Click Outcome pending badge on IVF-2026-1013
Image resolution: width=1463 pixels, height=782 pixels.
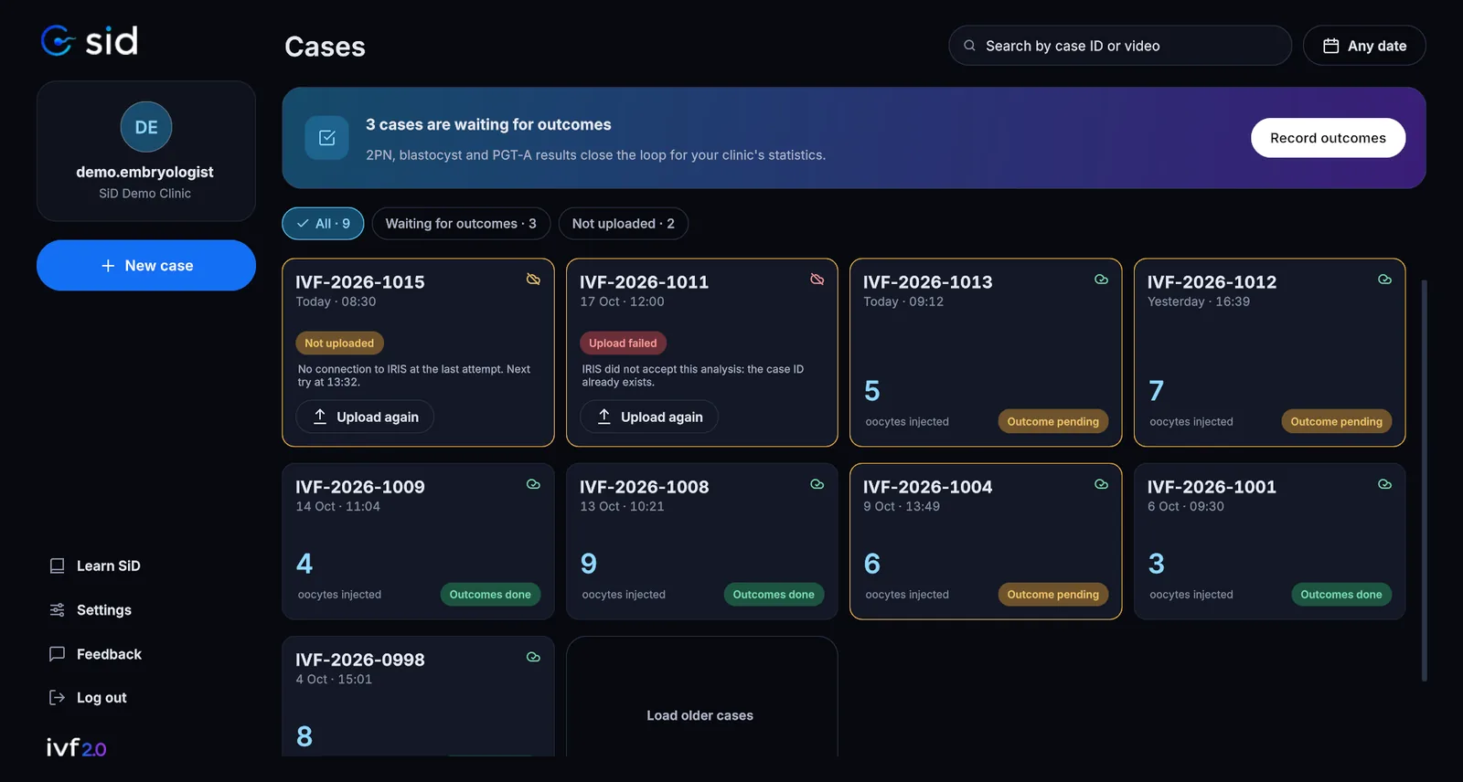click(1053, 421)
